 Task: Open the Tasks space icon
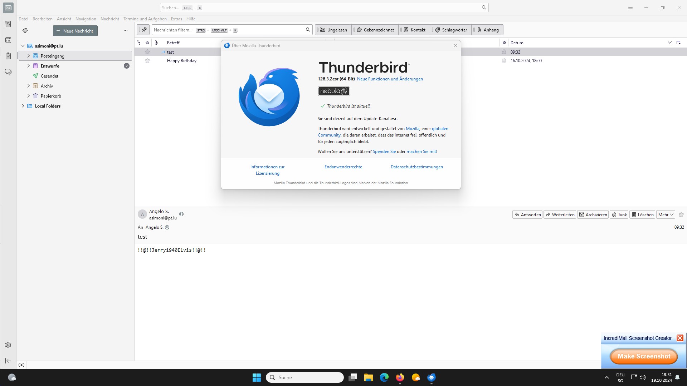pyautogui.click(x=8, y=56)
